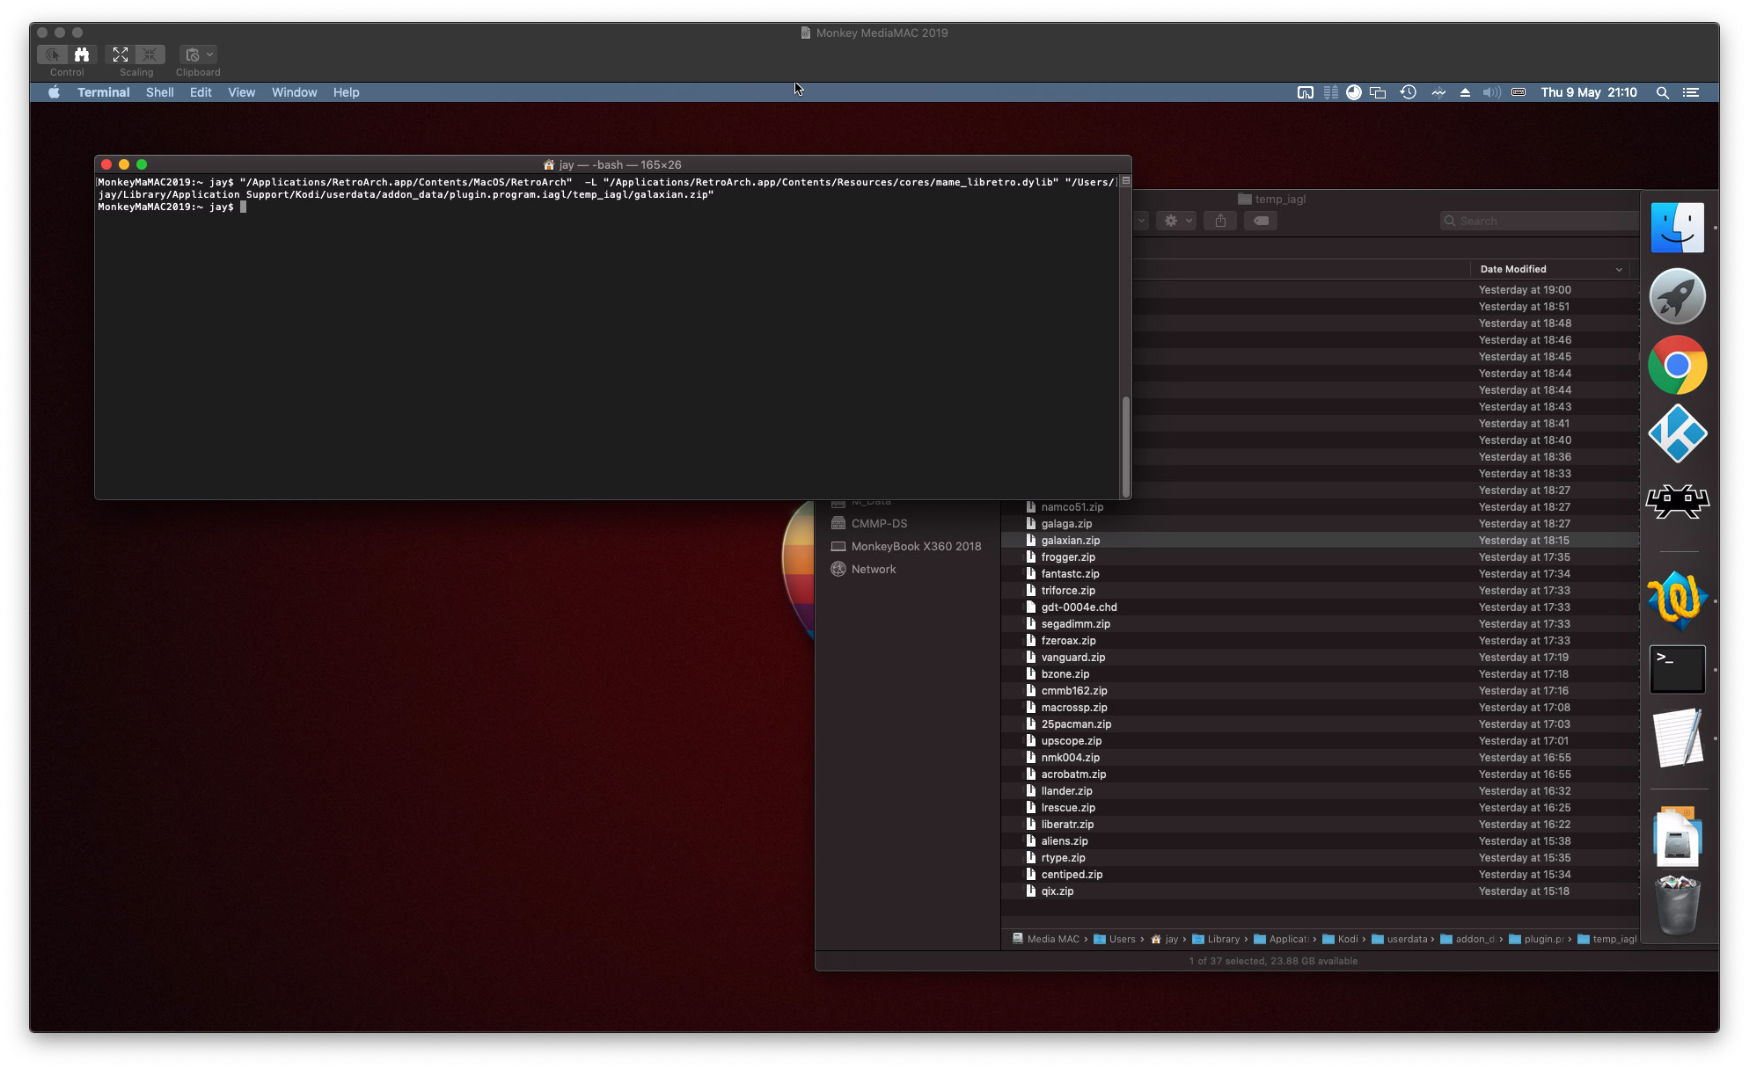1749x1069 pixels.
Task: Open the Shell menu in Terminal
Action: pyautogui.click(x=159, y=92)
